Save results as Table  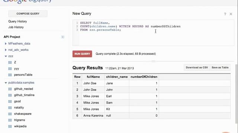tap(220, 68)
